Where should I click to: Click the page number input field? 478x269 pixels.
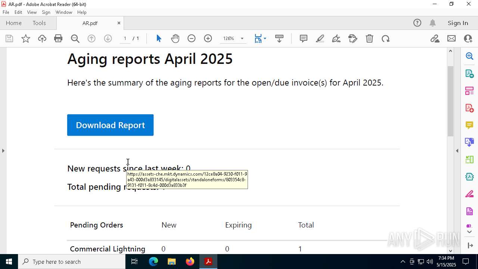click(125, 38)
